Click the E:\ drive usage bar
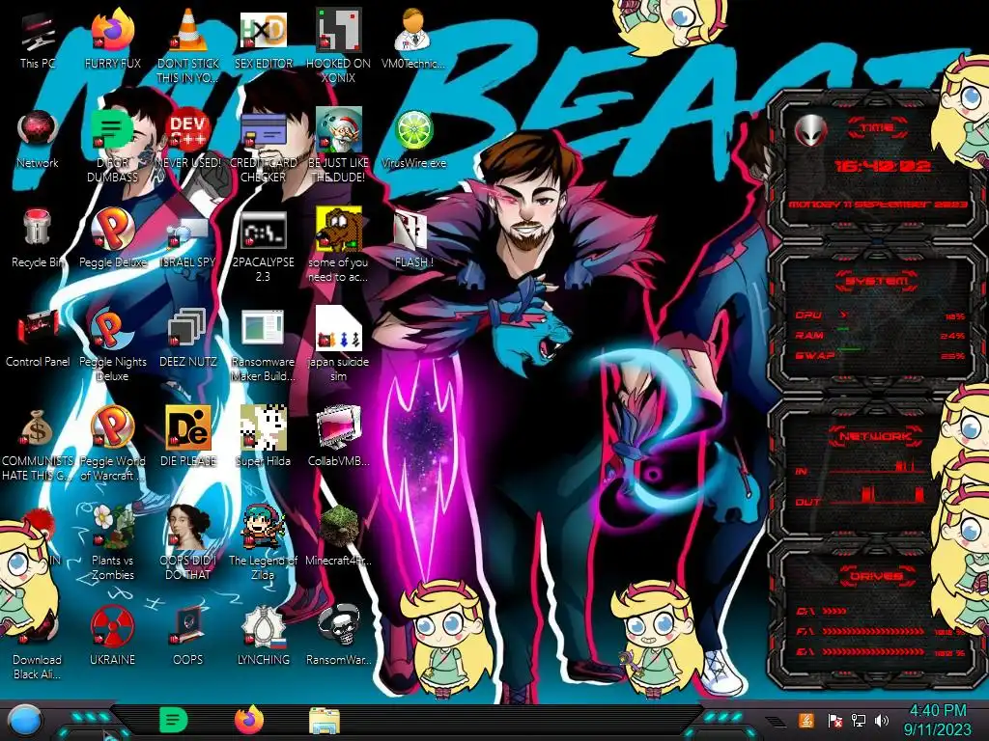989x741 pixels. click(873, 652)
